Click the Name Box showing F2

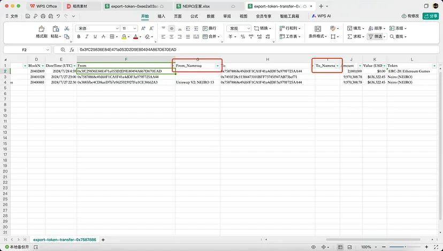point(27,50)
